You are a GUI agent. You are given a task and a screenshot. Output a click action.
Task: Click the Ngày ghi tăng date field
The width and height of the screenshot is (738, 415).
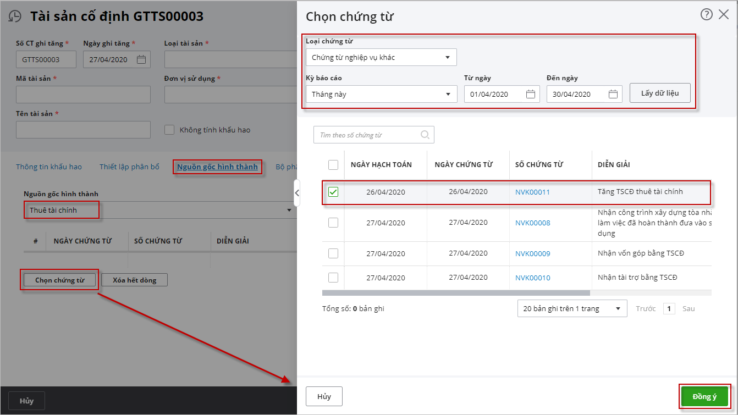(x=117, y=59)
